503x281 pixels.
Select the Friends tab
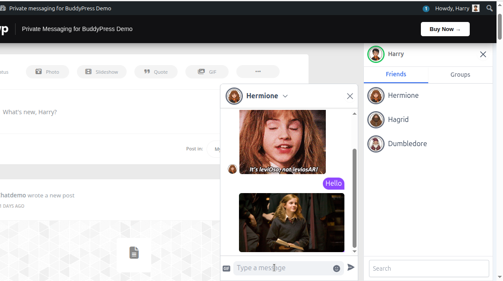pos(396,74)
